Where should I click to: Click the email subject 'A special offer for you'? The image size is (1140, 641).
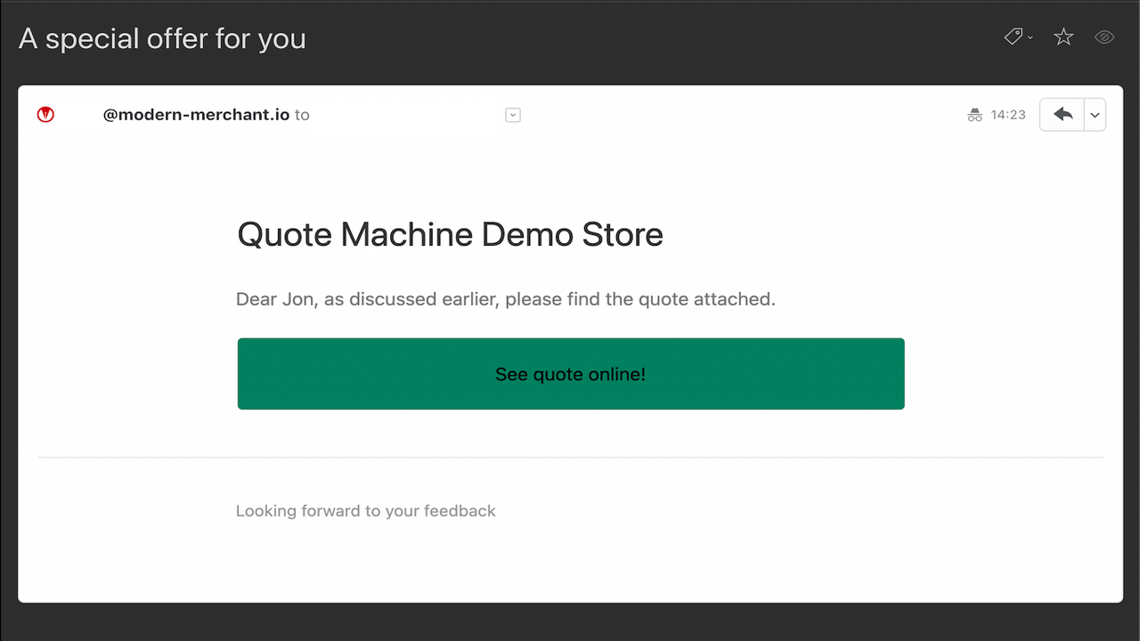[x=162, y=38]
